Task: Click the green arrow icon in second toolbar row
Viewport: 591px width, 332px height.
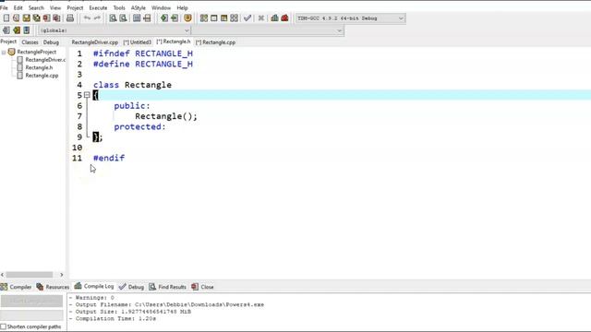Action: tap(17, 30)
